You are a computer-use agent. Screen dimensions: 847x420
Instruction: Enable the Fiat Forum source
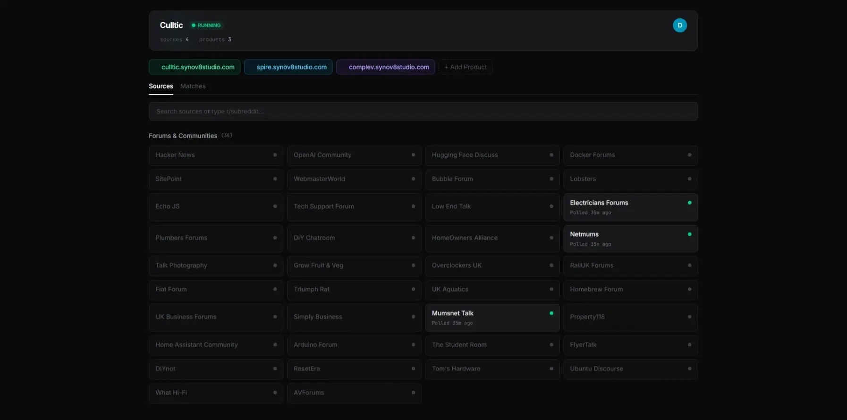point(216,290)
